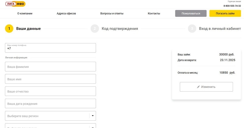Focus the Ваша дата рождения field
This screenshot has height=128, width=244.
pos(50,104)
